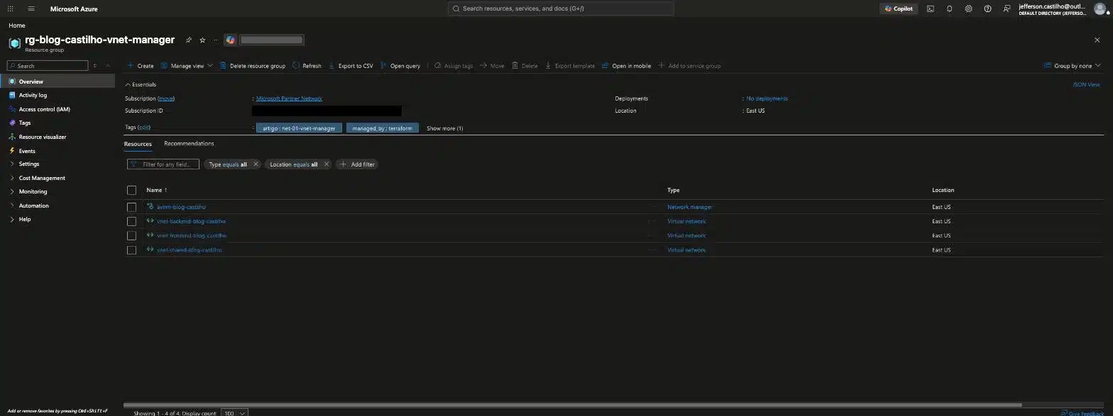Open the No deployments link
Image resolution: width=1113 pixels, height=416 pixels.
tap(767, 99)
